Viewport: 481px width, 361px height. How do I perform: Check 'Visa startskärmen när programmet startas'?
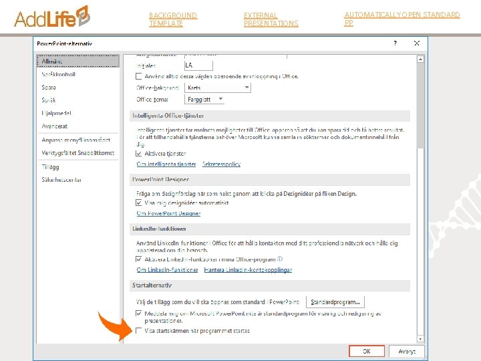pos(139,331)
